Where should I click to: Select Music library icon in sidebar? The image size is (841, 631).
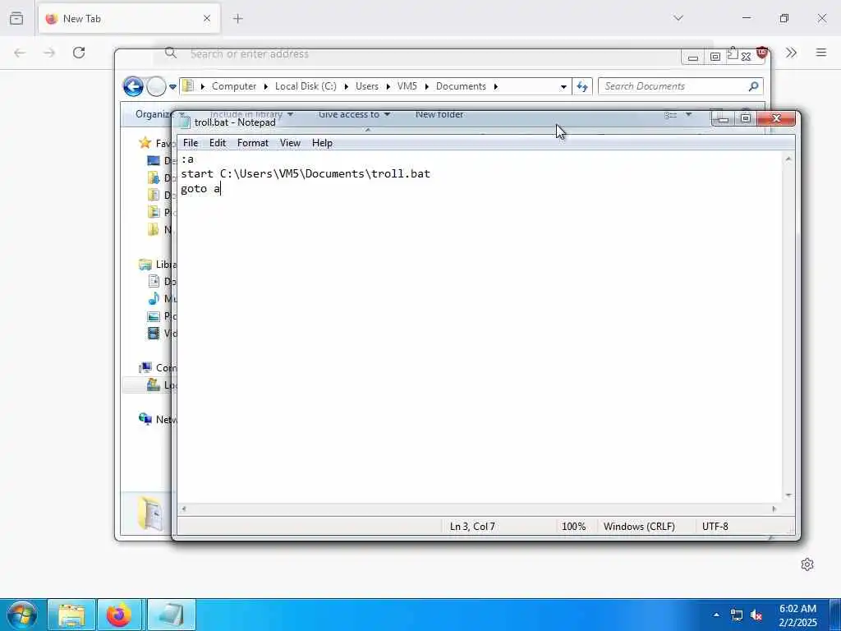(x=154, y=298)
